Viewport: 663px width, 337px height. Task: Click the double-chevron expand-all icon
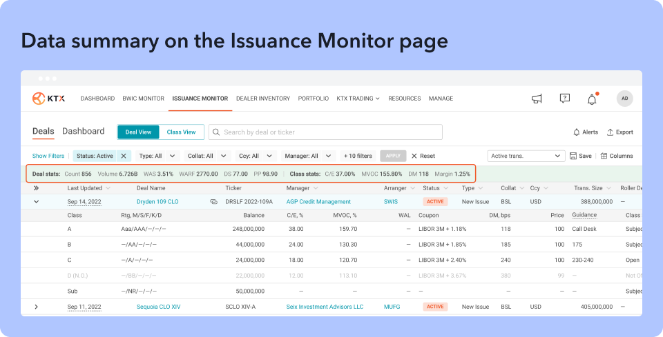(x=37, y=188)
